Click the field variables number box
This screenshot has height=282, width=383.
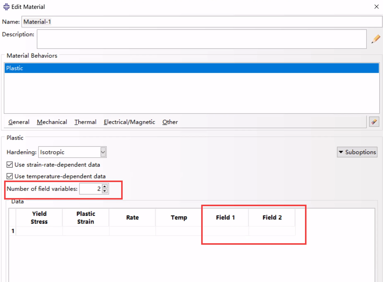[x=90, y=189]
